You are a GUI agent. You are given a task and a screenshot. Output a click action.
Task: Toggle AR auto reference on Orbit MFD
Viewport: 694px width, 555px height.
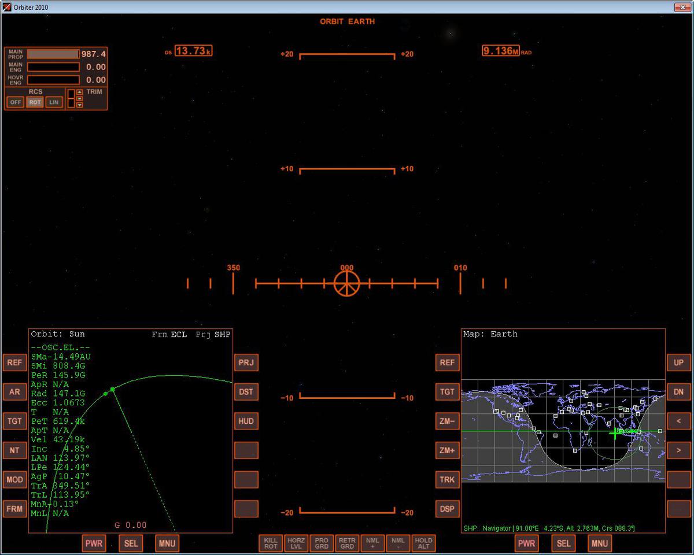14,392
